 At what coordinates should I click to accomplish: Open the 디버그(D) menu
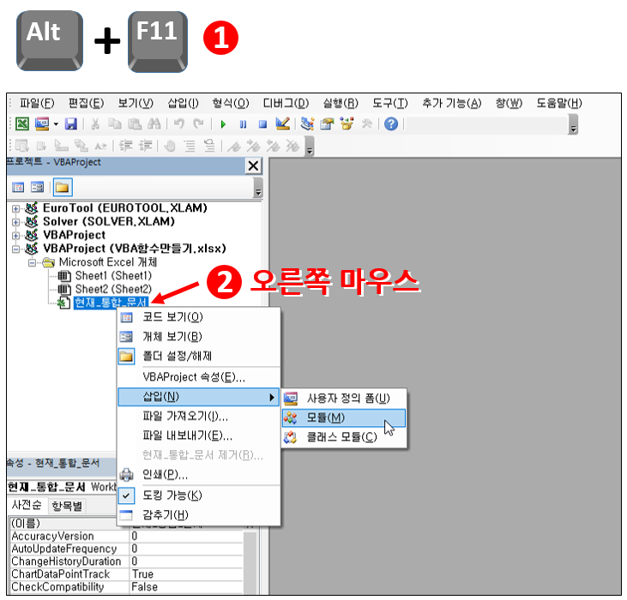[286, 104]
